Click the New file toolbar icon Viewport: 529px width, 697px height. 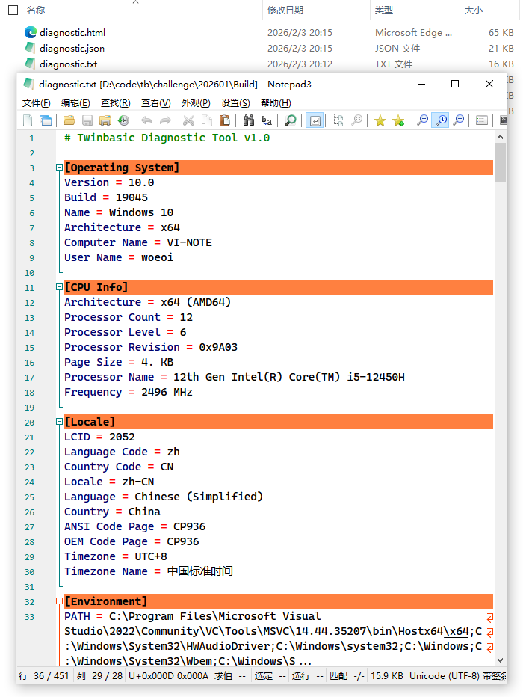tap(28, 120)
